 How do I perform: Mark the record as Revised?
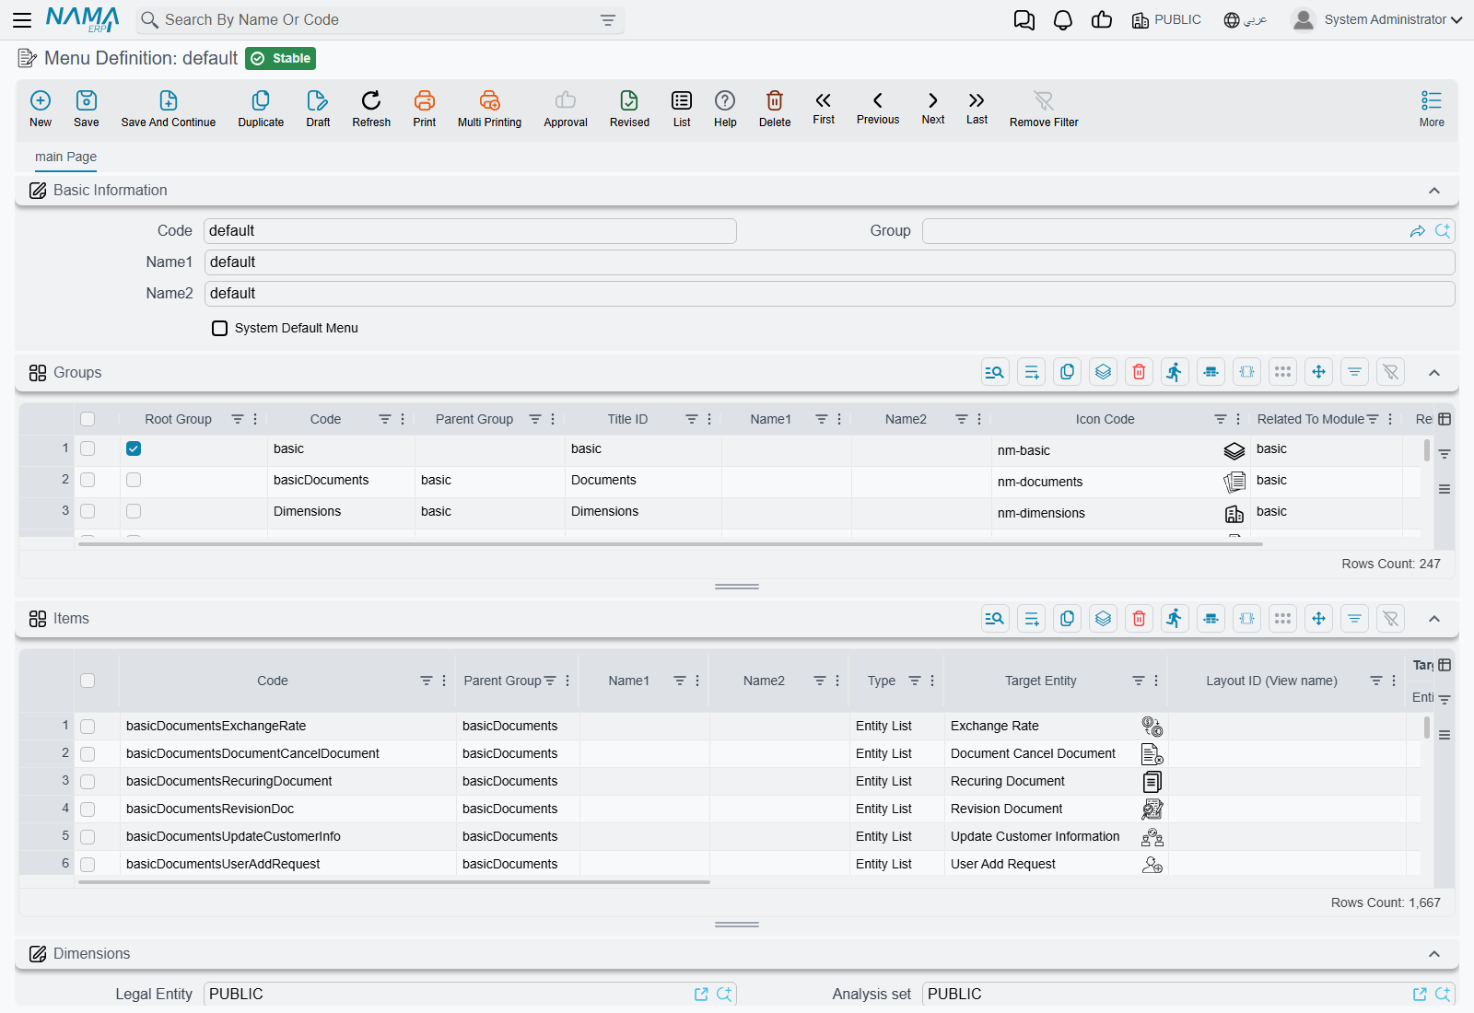coord(629,109)
